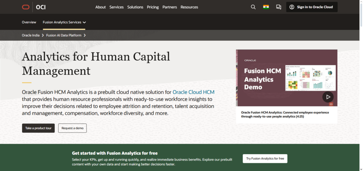Open the Partners menu

tap(170, 7)
